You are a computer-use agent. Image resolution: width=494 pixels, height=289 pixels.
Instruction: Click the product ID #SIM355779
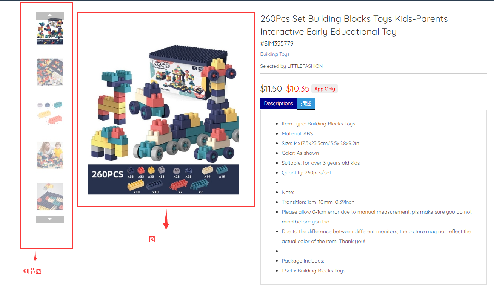tap(277, 44)
